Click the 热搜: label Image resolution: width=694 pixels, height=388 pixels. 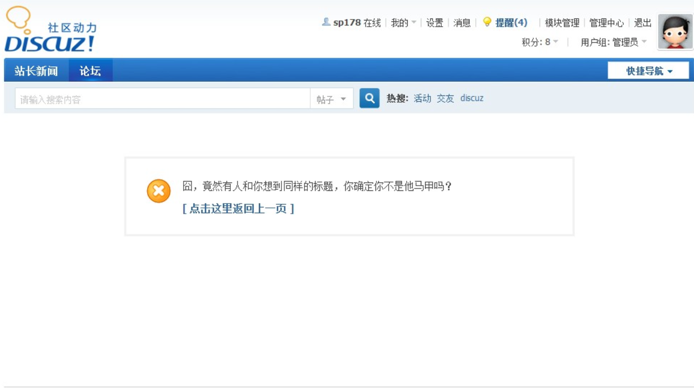[397, 98]
